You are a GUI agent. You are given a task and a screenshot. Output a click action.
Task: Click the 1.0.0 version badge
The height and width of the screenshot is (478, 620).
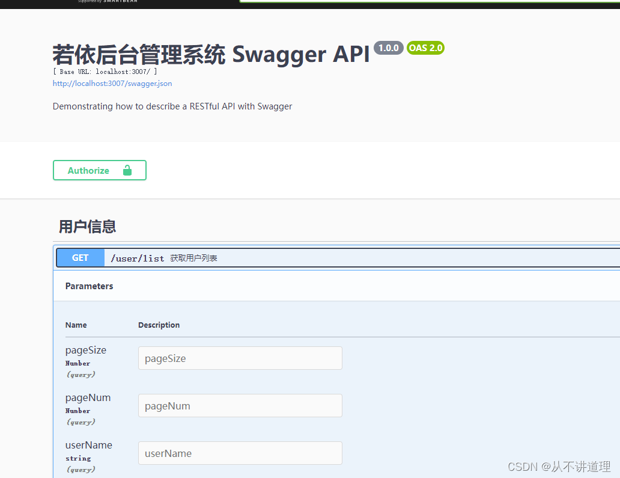click(x=389, y=48)
